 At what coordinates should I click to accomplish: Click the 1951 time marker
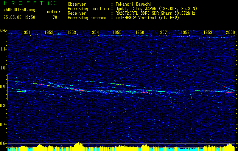[x=26, y=32]
